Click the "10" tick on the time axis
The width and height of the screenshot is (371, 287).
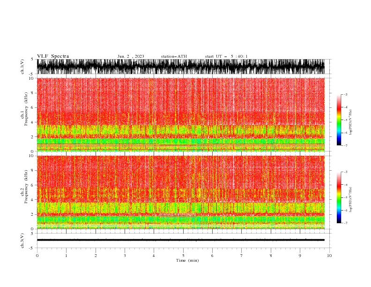[x=329, y=256]
